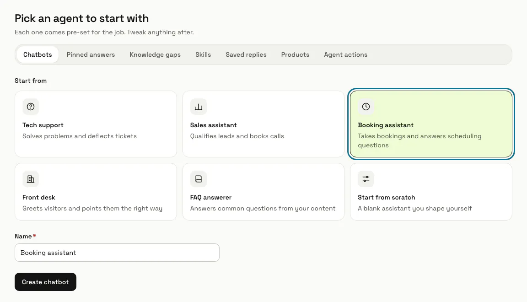This screenshot has height=302, width=527.
Task: Click 'Greets visitors and points them the right way'
Action: 92,208
